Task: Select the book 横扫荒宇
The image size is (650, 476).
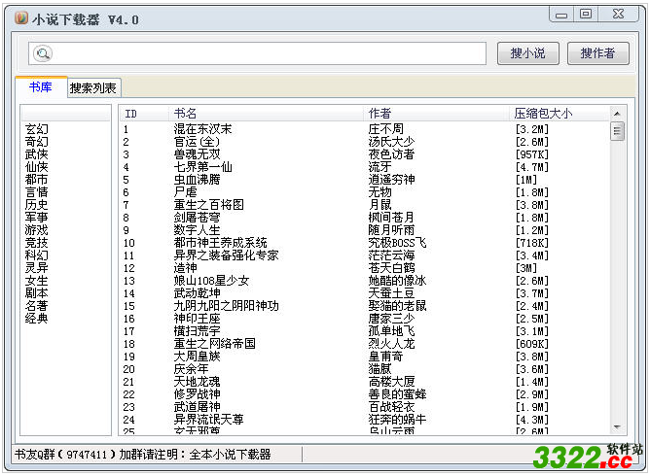Action: click(x=197, y=331)
